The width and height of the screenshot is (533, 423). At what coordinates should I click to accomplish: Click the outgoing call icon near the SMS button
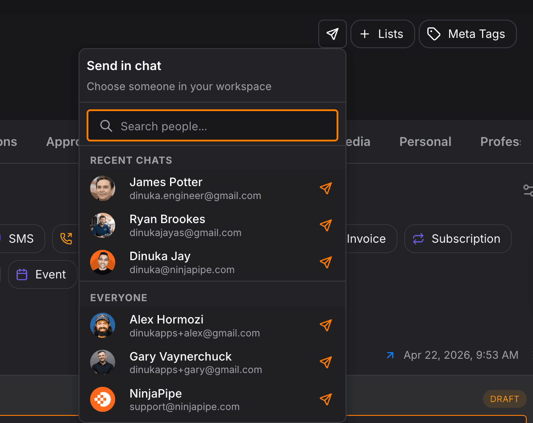[66, 238]
